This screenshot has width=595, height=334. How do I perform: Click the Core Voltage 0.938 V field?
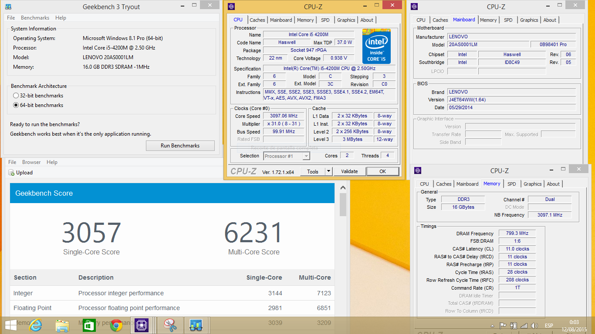click(338, 58)
